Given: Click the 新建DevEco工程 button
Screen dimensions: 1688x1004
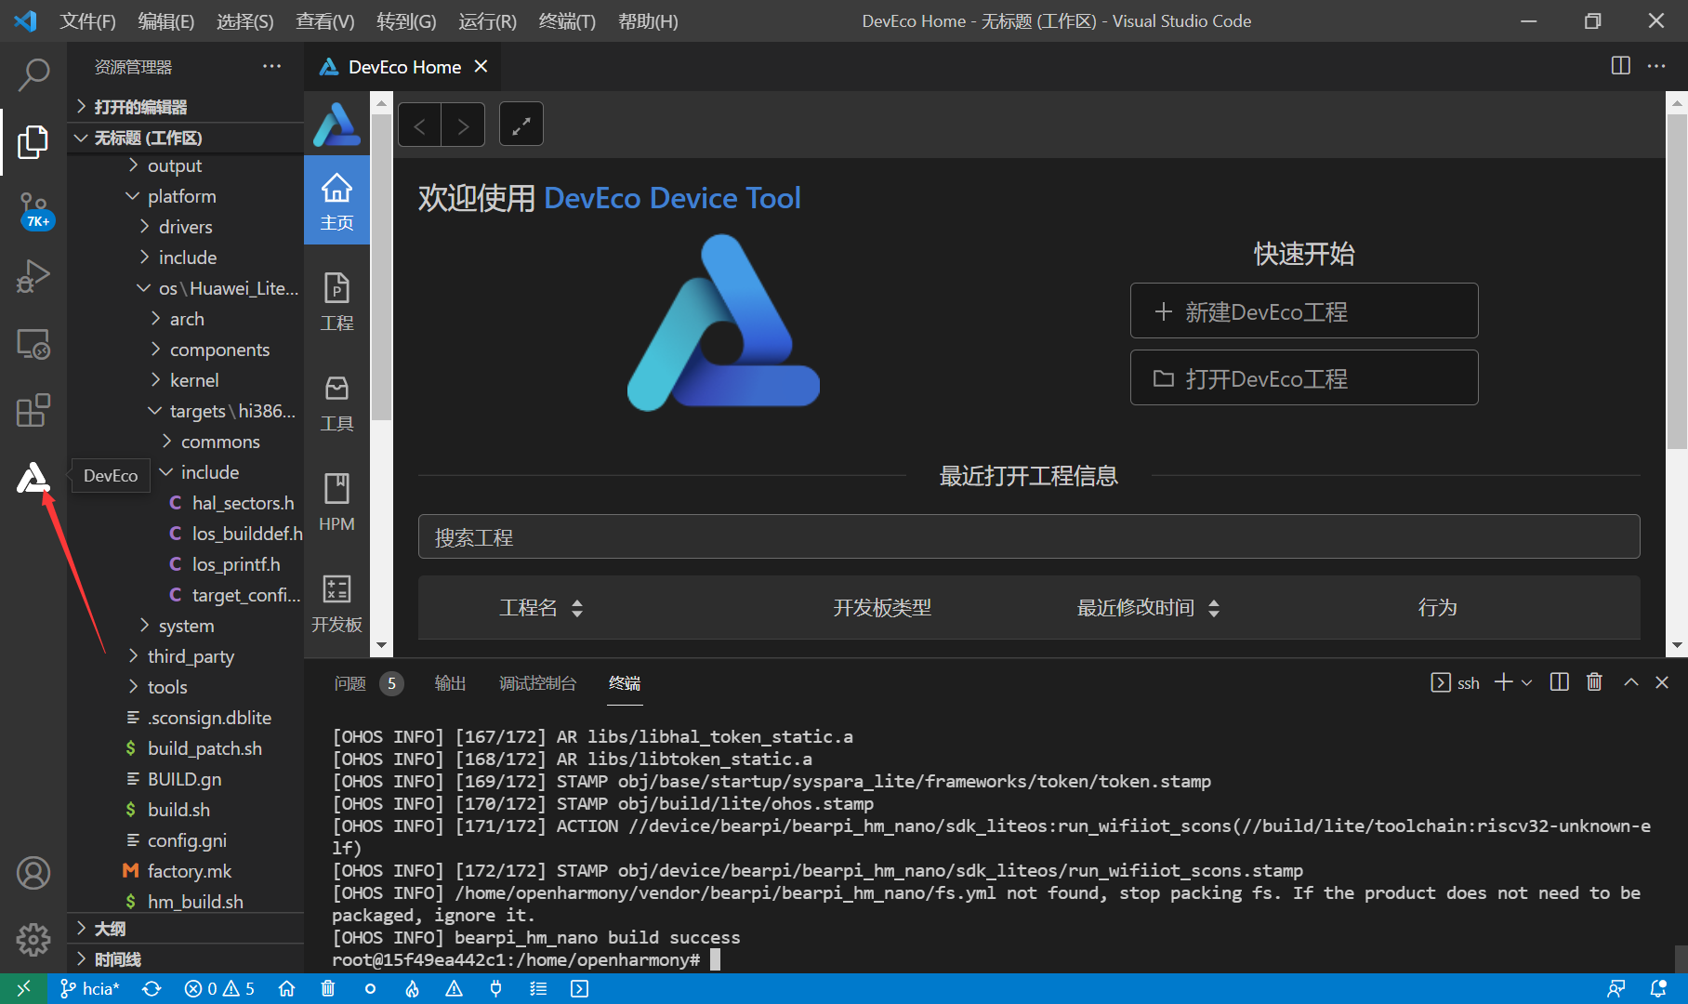Looking at the screenshot, I should [1303, 310].
